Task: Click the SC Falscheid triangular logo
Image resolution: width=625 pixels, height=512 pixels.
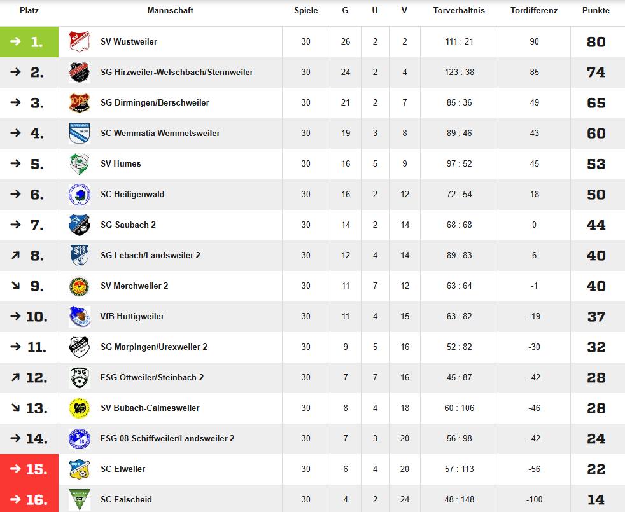Action: 80,500
